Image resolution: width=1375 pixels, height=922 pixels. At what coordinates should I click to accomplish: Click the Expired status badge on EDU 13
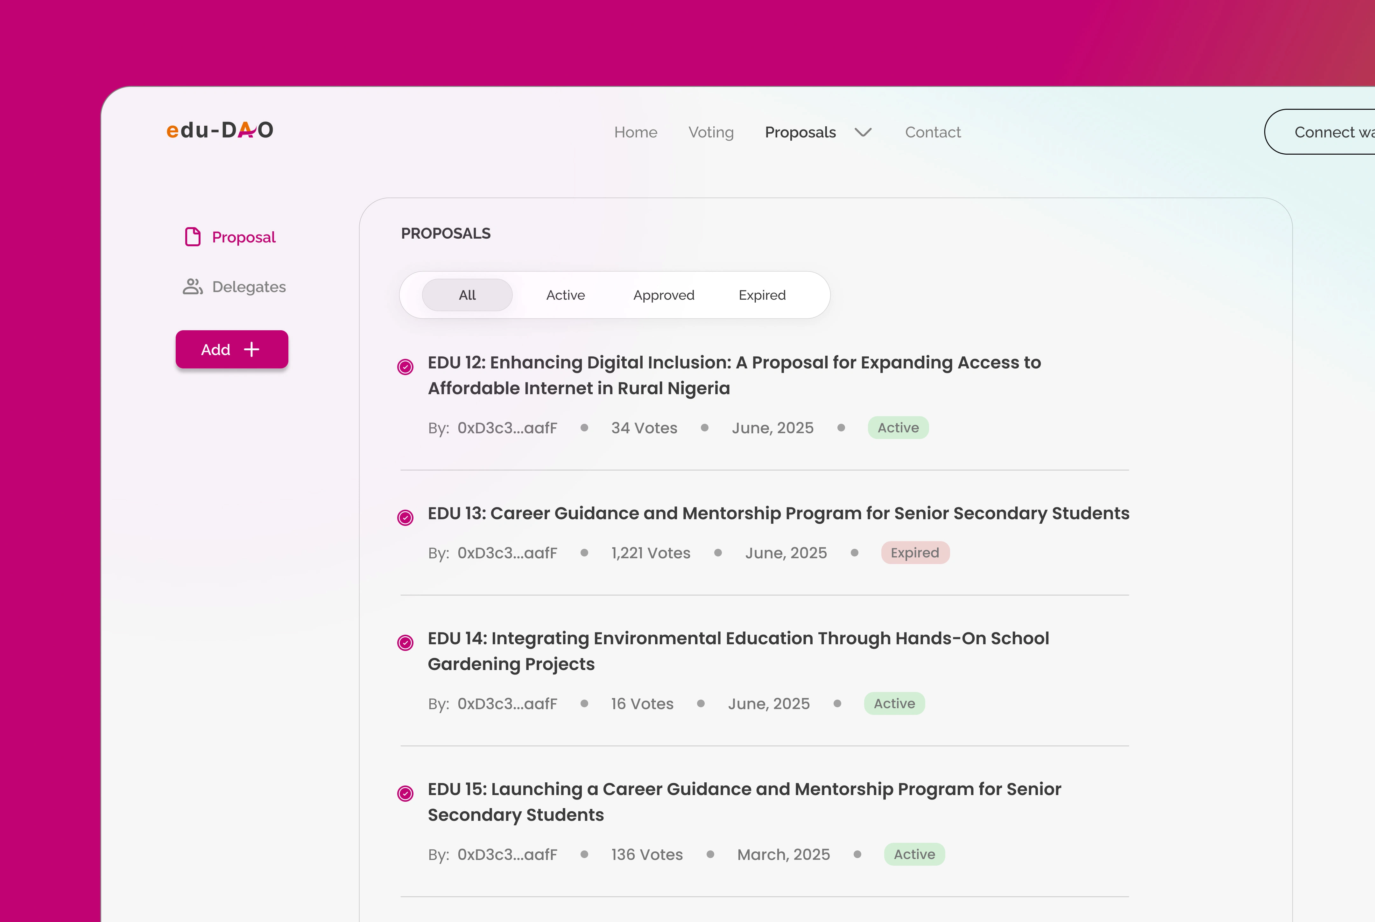[914, 553]
